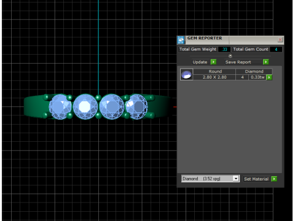
Task: Open the Diamond material dropdown
Action: [236, 179]
